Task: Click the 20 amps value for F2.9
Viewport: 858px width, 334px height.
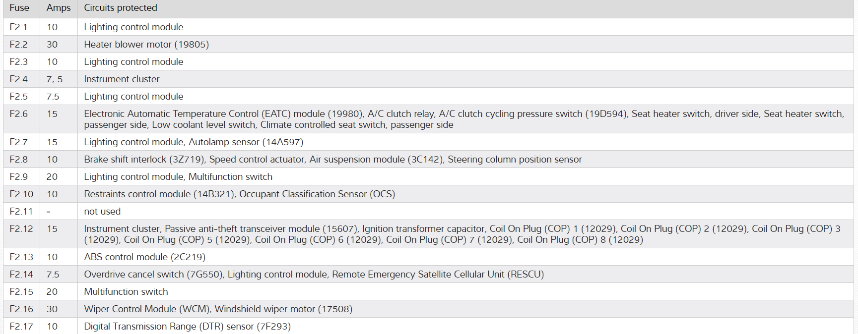Action: pos(52,177)
